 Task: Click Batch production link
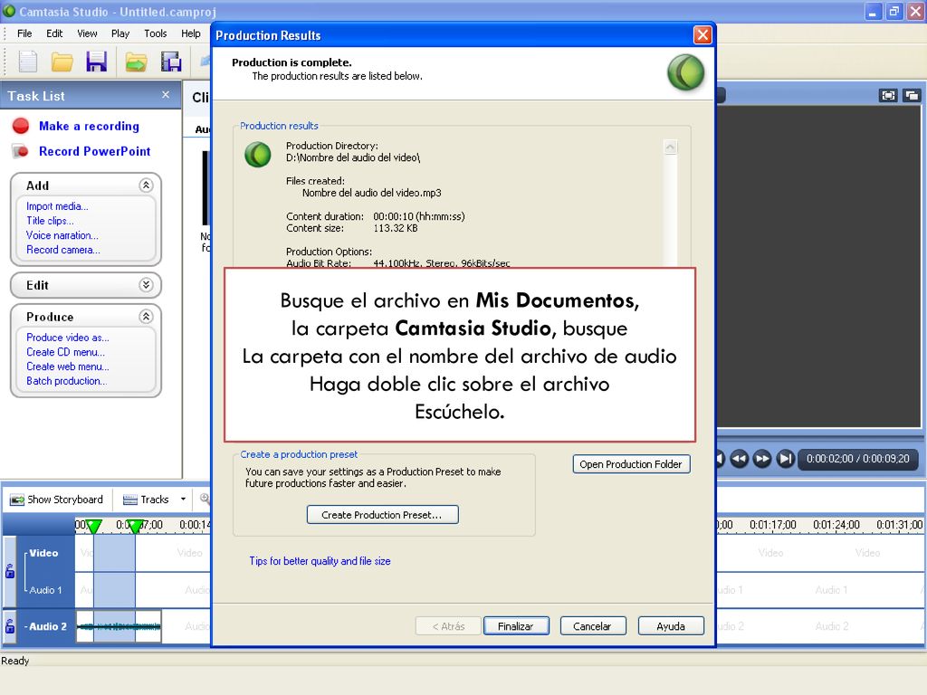[x=66, y=381]
